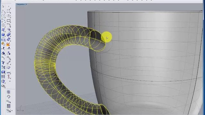This screenshot has width=205, height=115.
Task: Open the Perspective viewport dropdown arrow
Action: point(26,4)
